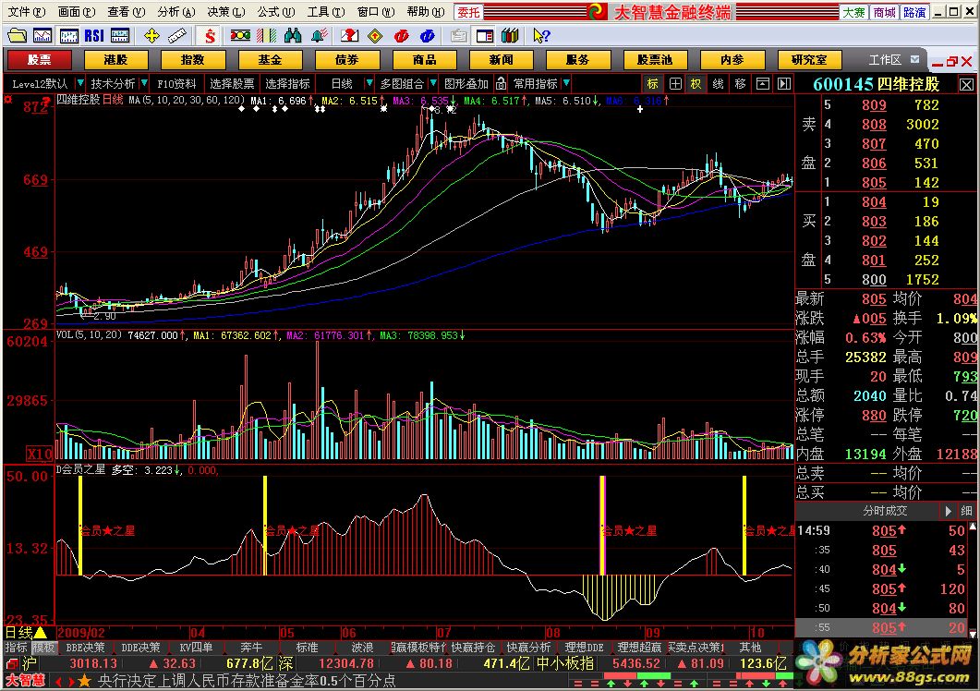Expand the 多图组合 dropdown arrow
The height and width of the screenshot is (691, 980).
433,82
